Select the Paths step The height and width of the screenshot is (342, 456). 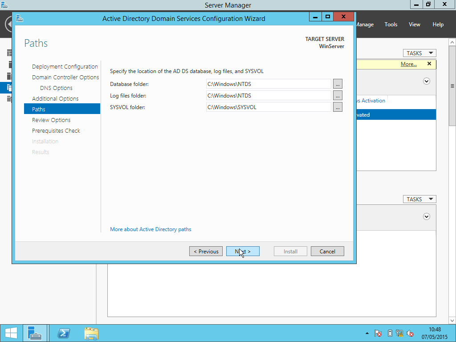(62, 109)
